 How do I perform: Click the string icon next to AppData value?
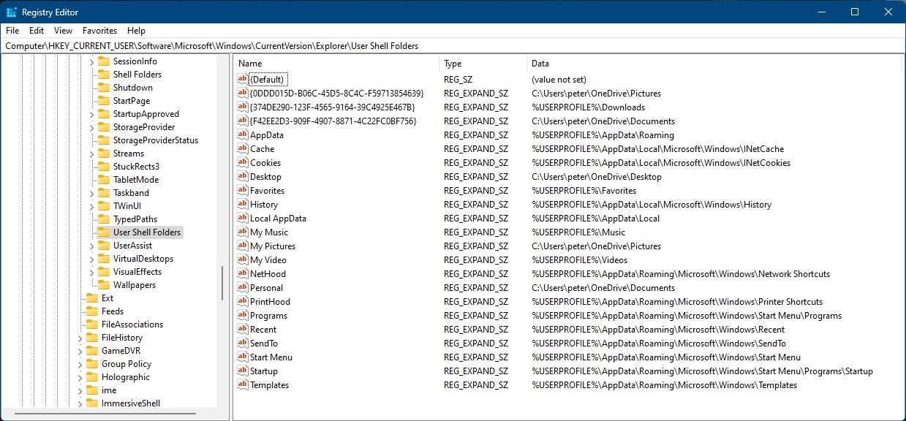coord(243,134)
